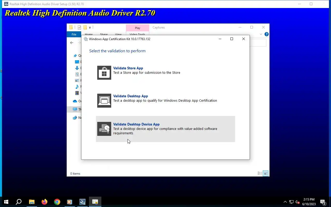Open File Explorer help question mark
The height and width of the screenshot is (207, 331).
pos(267,34)
